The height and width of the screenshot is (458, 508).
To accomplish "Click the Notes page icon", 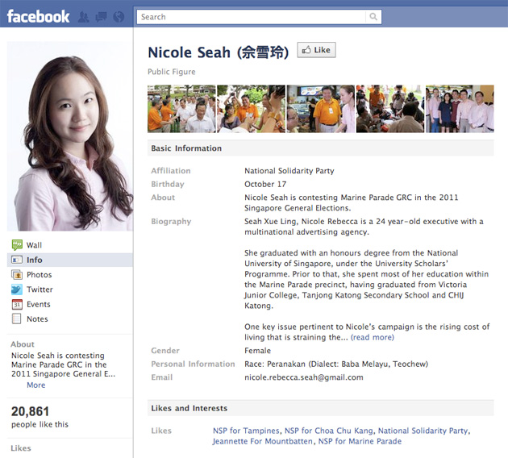I will point(16,319).
